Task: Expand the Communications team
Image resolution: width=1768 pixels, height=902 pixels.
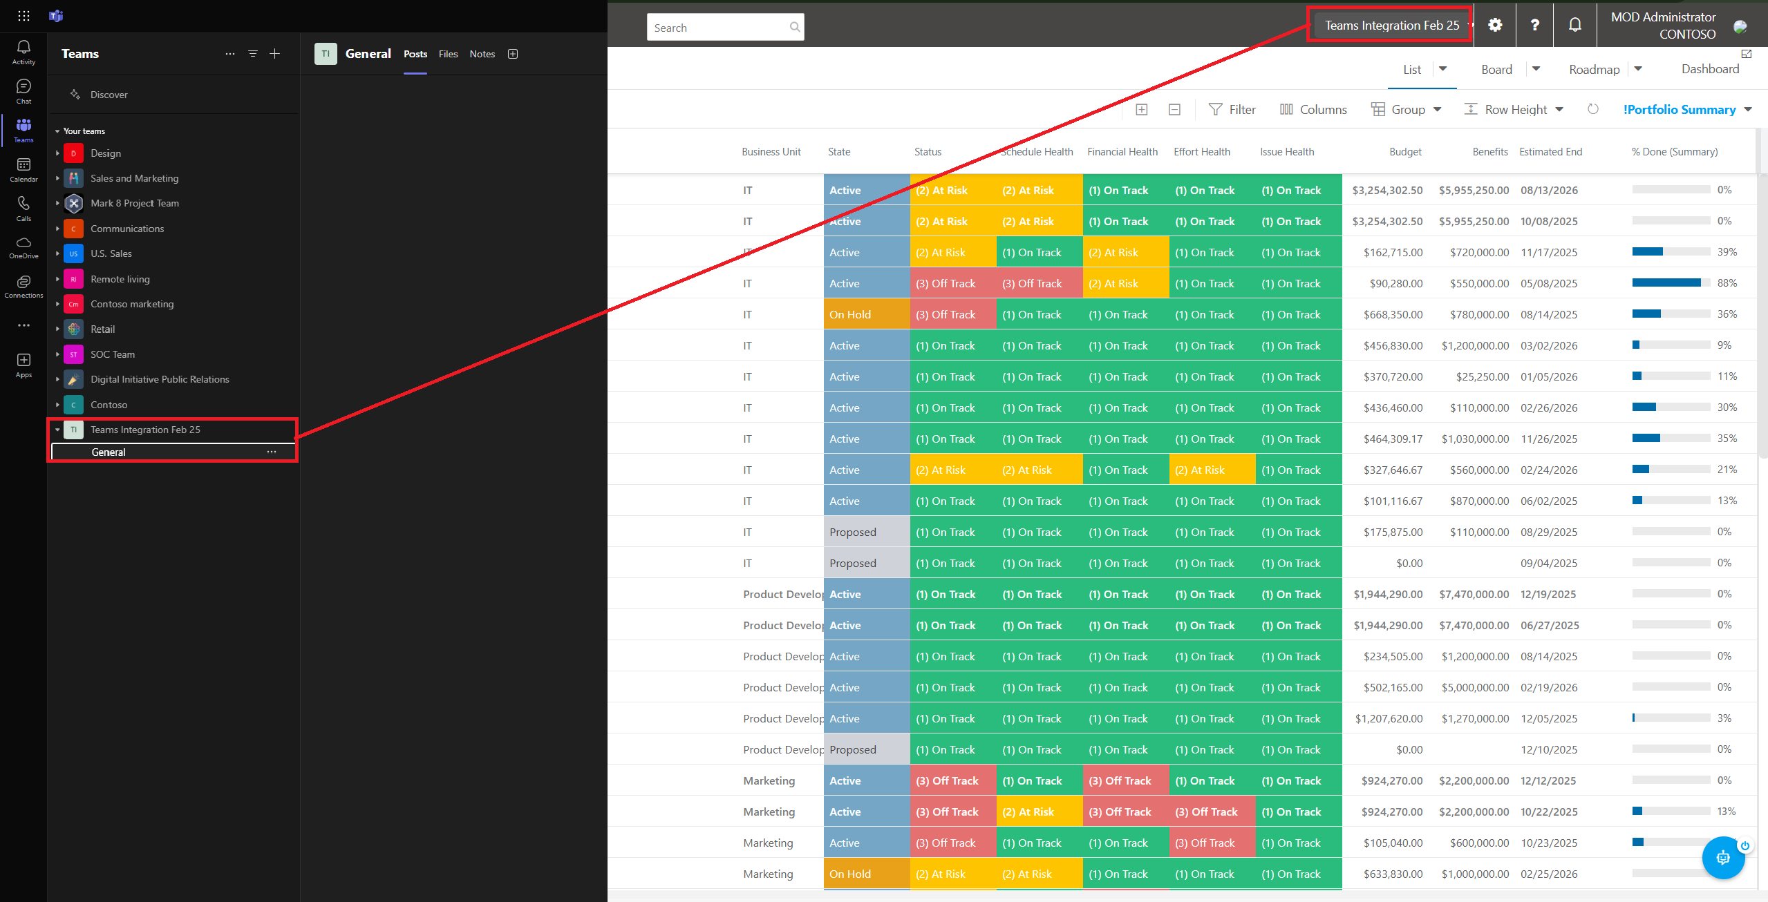Action: pos(57,229)
